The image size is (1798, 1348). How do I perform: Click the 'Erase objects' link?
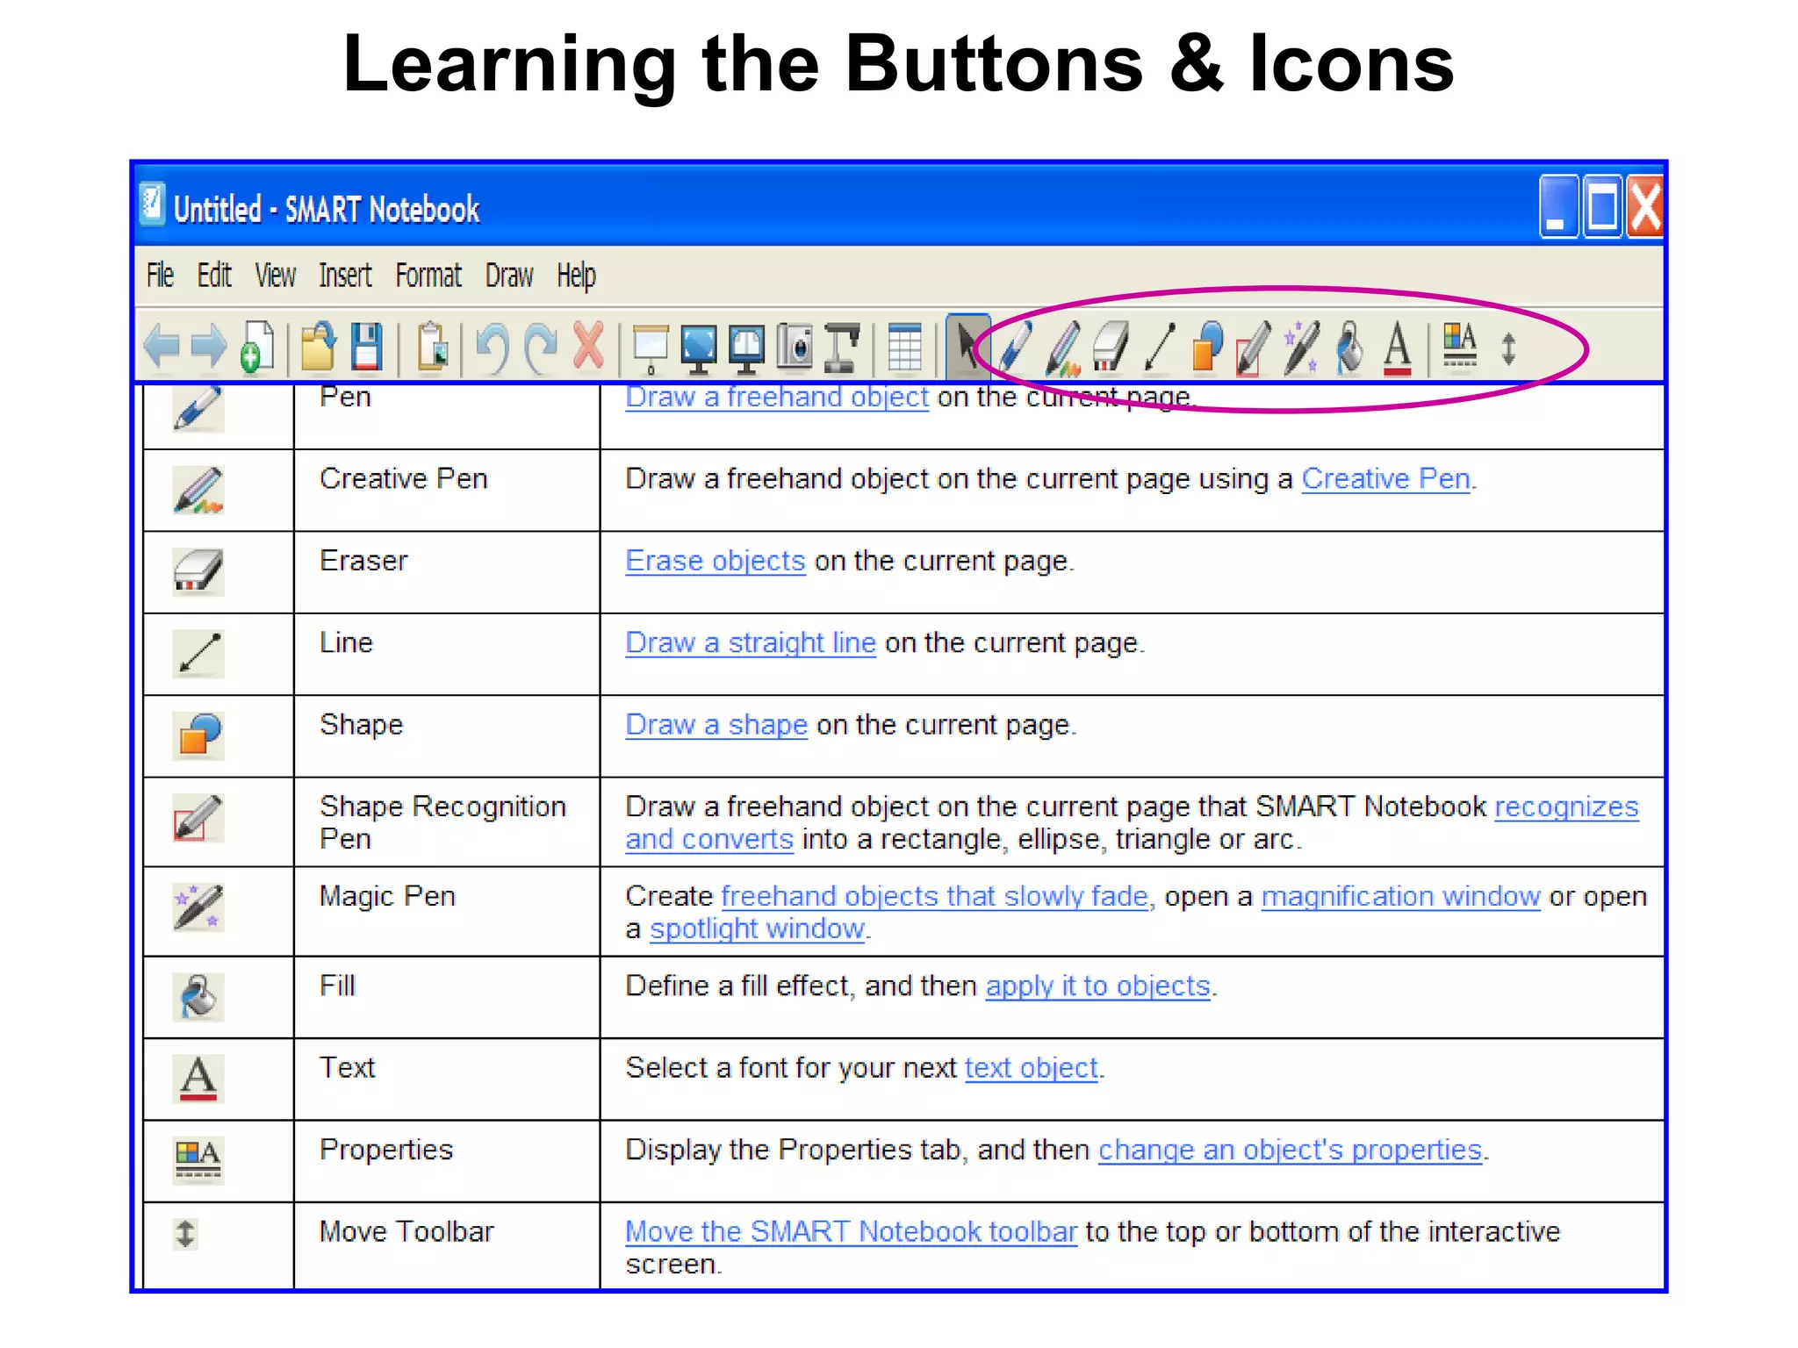coord(716,562)
